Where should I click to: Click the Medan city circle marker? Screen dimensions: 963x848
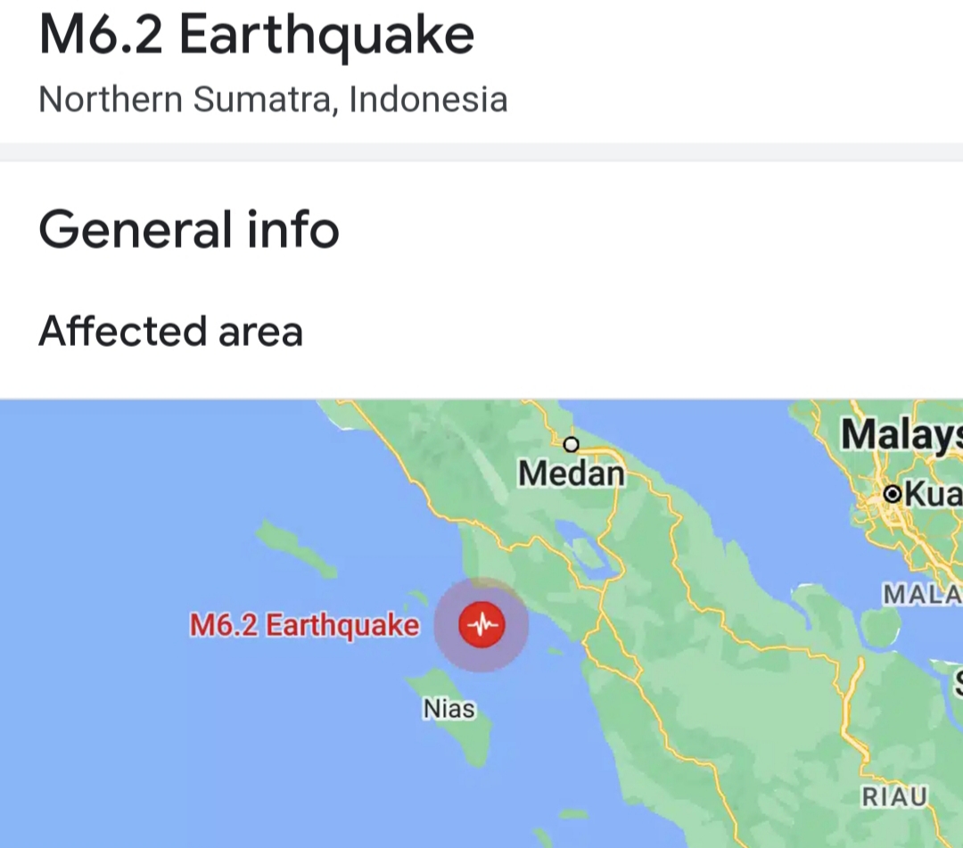[572, 444]
